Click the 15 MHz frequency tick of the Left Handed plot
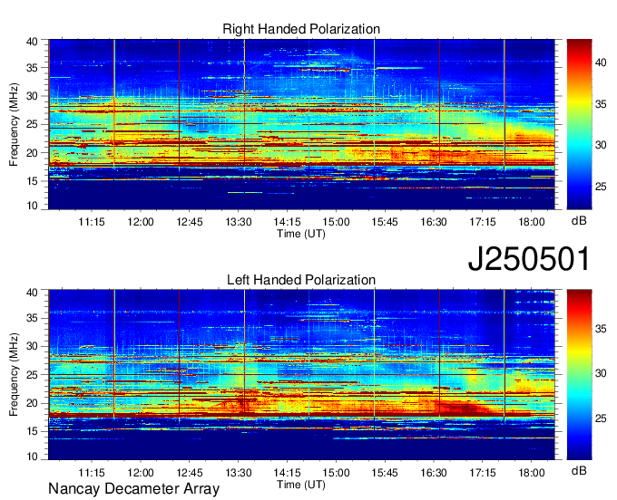The width and height of the screenshot is (617, 500). (x=32, y=431)
